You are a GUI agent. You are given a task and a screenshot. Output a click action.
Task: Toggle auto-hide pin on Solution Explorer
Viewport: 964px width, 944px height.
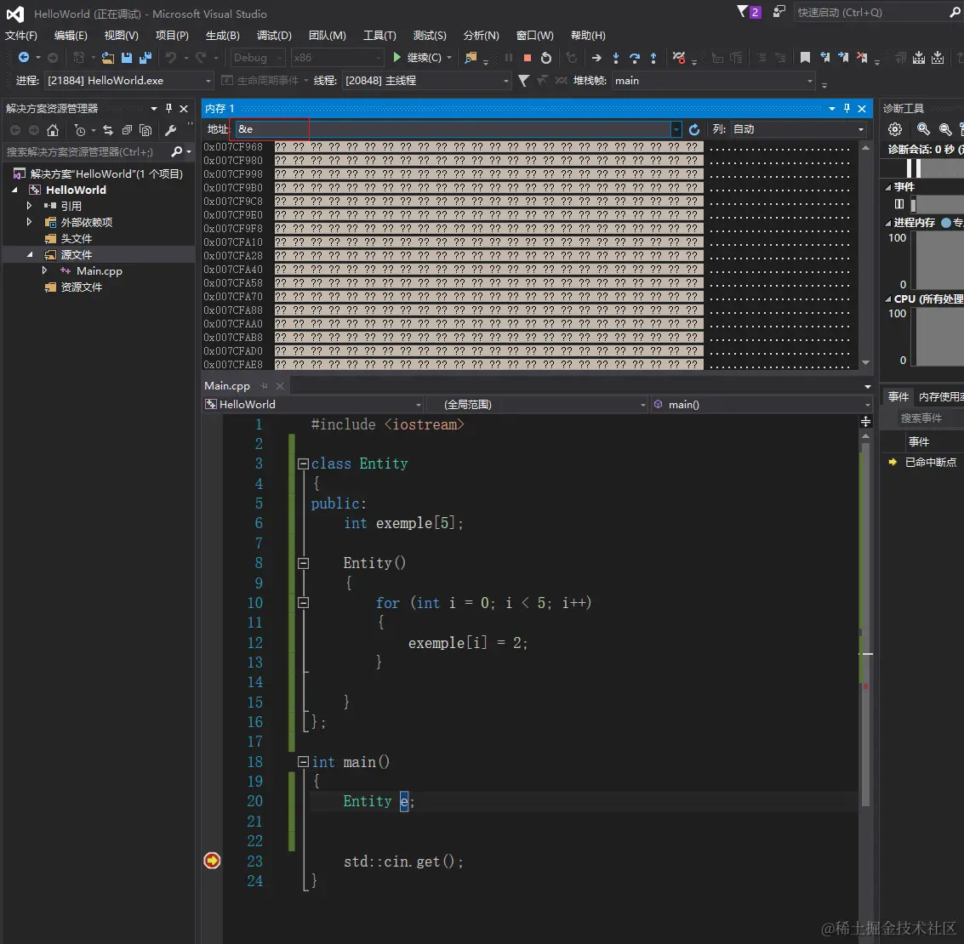(x=168, y=109)
